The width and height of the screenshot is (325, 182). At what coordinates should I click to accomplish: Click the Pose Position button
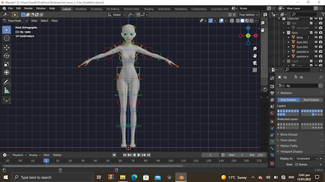point(288,100)
